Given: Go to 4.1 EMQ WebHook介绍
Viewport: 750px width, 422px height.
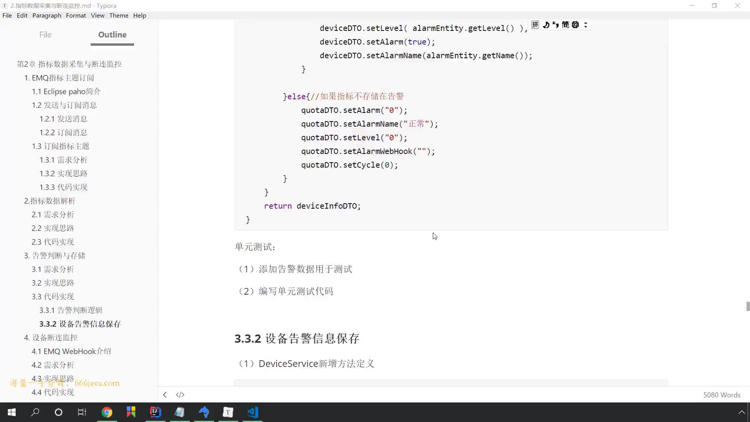Looking at the screenshot, I should pos(71,351).
